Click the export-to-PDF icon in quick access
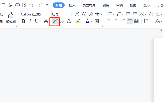Image resolution: width=163 pixels, height=102 pixels. [x=11, y=5]
